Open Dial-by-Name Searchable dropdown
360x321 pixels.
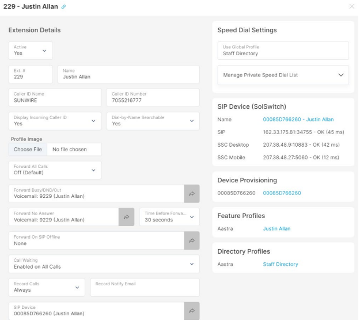pyautogui.click(x=153, y=121)
